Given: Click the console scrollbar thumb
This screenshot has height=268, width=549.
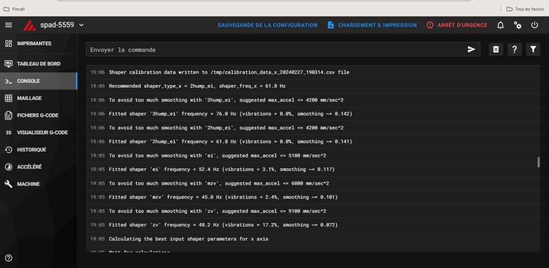Looking at the screenshot, I should 539,162.
